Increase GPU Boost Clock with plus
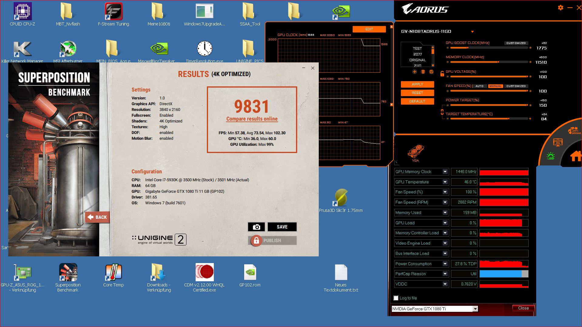The image size is (582, 327). 530,48
